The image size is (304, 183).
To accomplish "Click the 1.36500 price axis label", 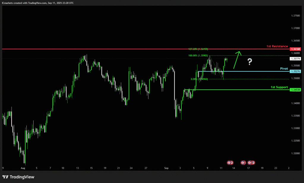I will [x=295, y=41].
